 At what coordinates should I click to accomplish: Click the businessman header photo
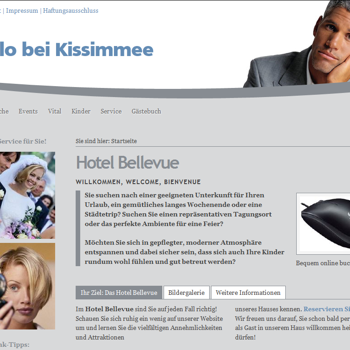coord(297,44)
